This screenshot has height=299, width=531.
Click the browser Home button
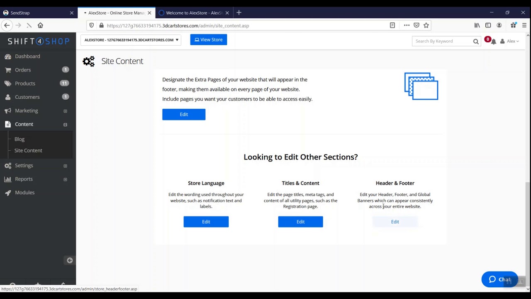(x=40, y=25)
